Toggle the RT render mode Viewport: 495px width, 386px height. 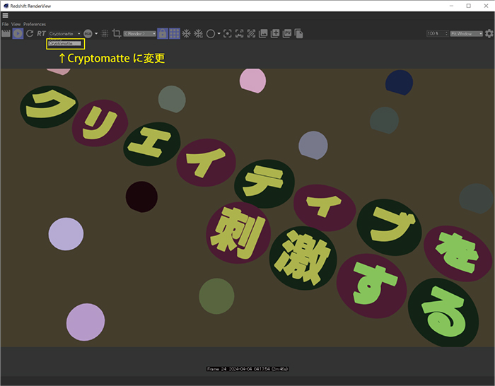tap(41, 33)
